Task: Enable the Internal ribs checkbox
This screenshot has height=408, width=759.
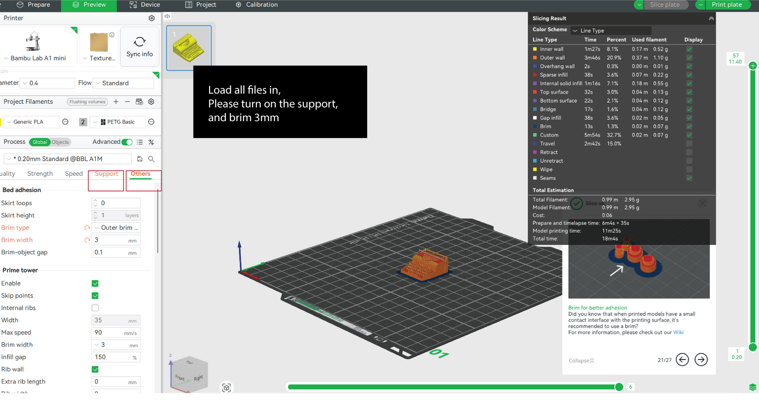Action: click(95, 308)
